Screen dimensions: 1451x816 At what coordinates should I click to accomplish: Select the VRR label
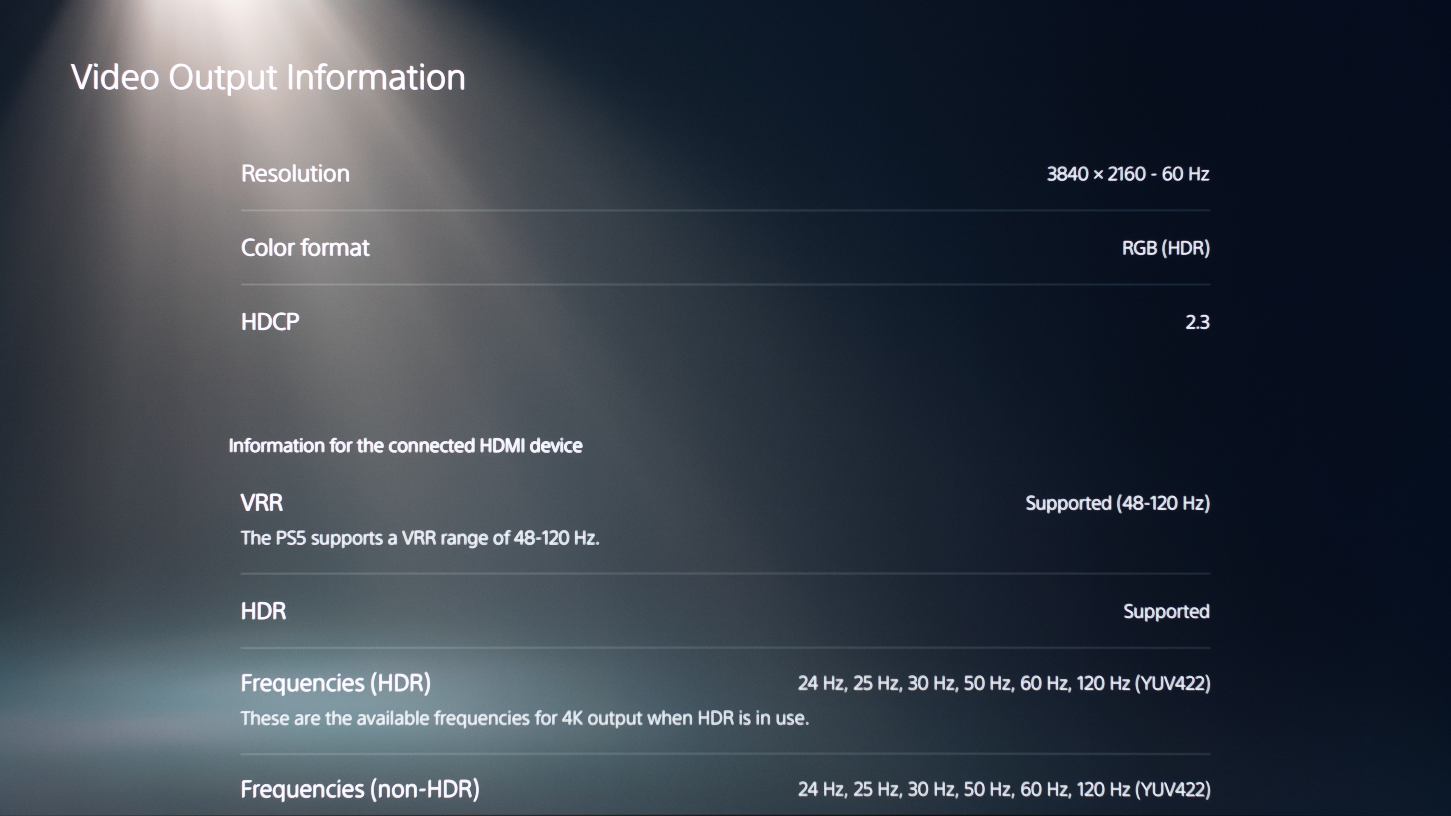click(x=261, y=503)
